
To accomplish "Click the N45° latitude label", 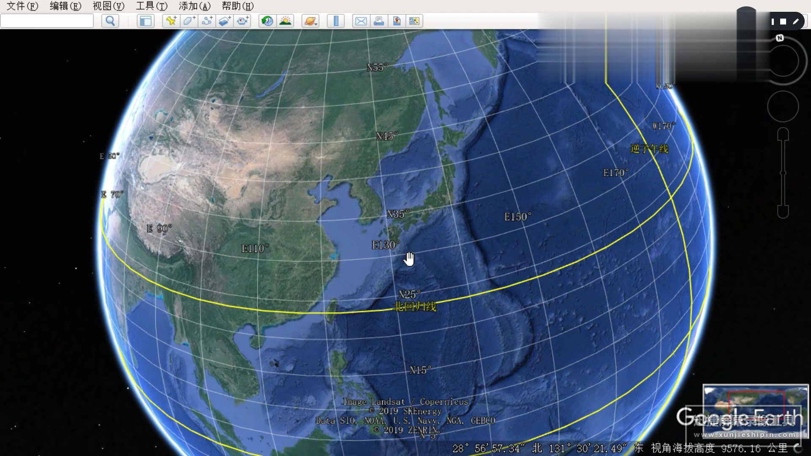I will coord(387,136).
